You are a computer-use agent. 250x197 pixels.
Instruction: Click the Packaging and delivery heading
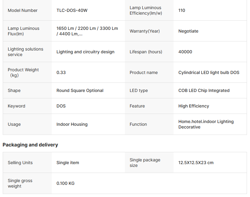tap(30, 145)
